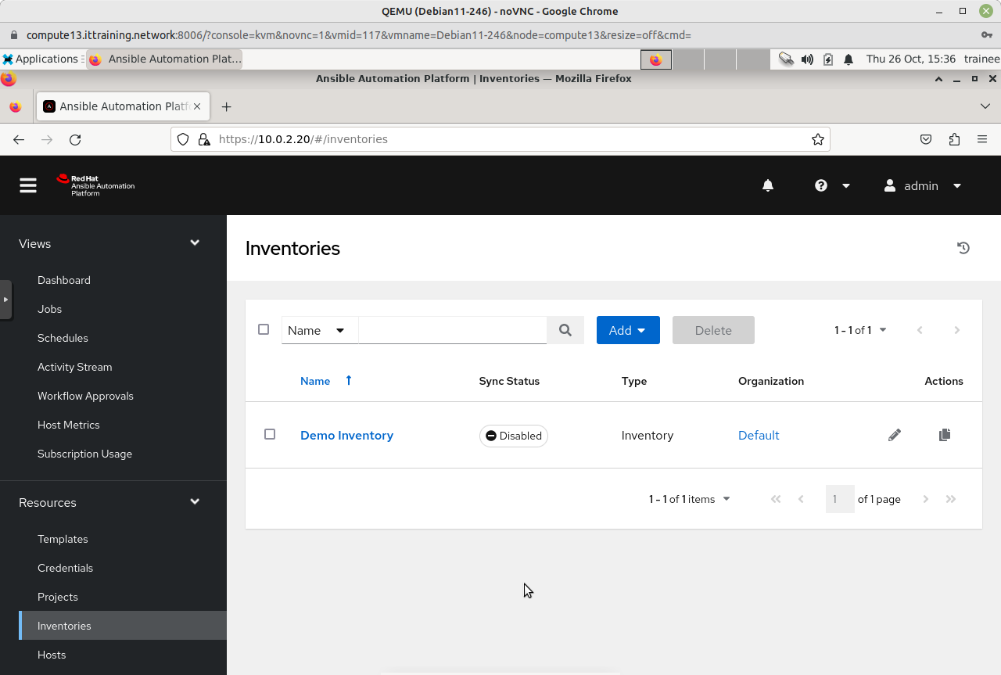Screen dimensions: 1001x675
Task: Copy Demo Inventory using copy icon
Action: click(945, 435)
